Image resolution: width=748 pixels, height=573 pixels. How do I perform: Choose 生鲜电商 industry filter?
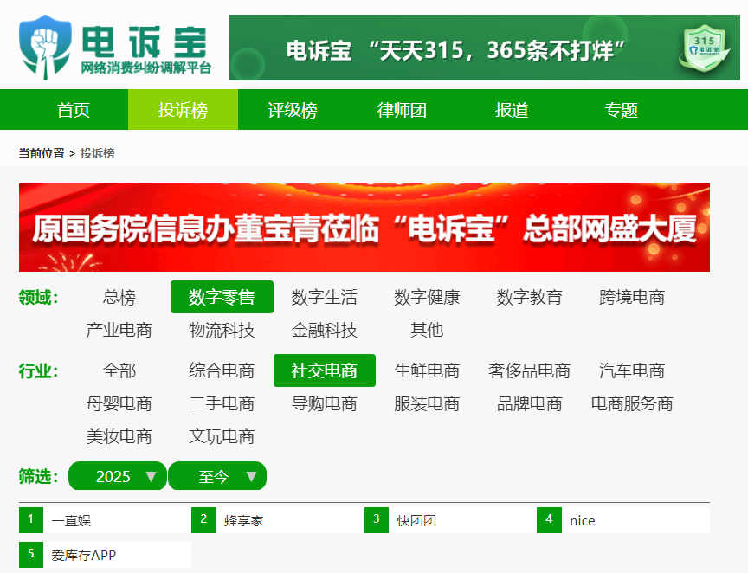tap(427, 370)
